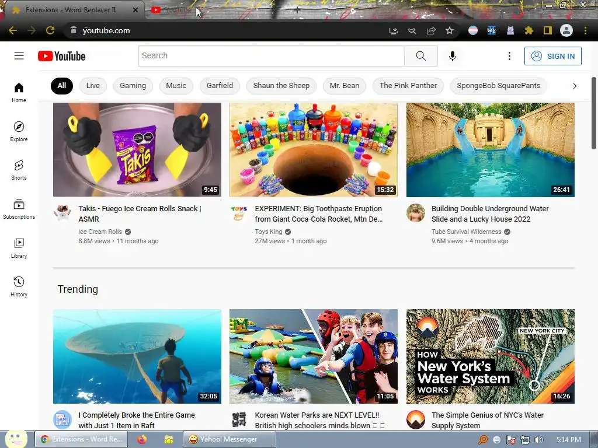Image resolution: width=598 pixels, height=448 pixels.
Task: Open Subscriptions in the sidebar
Action: point(19,209)
